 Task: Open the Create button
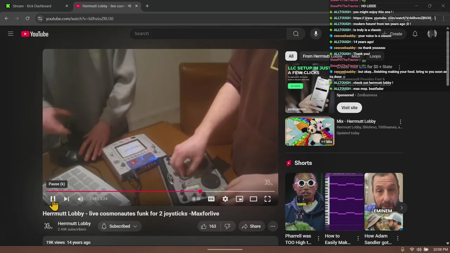coord(393,34)
